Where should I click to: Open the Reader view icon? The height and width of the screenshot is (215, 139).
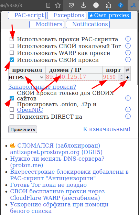(x=48, y=6)
